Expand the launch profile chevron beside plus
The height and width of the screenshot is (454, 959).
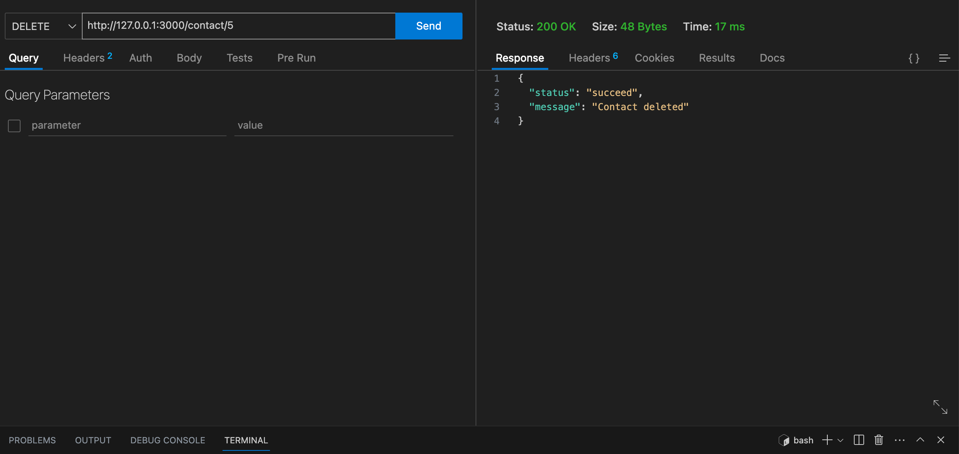(840, 440)
